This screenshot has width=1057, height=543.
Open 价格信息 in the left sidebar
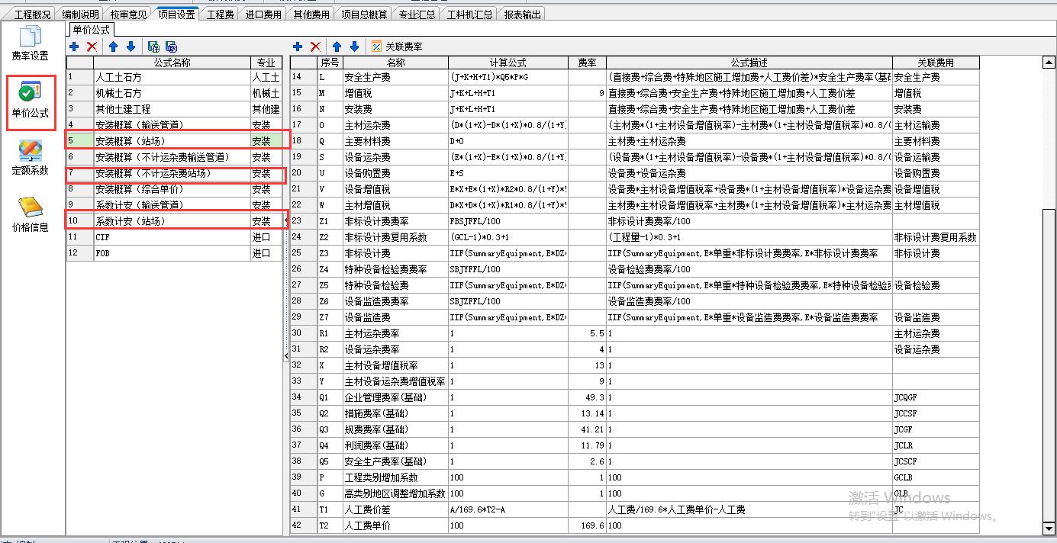tap(31, 215)
